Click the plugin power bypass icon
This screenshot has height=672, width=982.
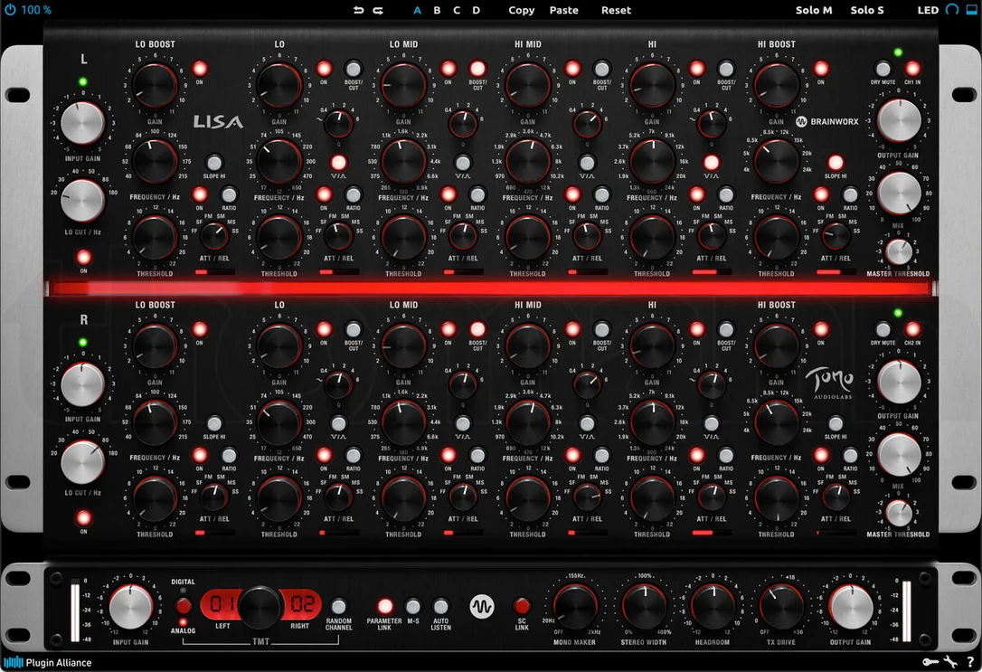(10, 9)
